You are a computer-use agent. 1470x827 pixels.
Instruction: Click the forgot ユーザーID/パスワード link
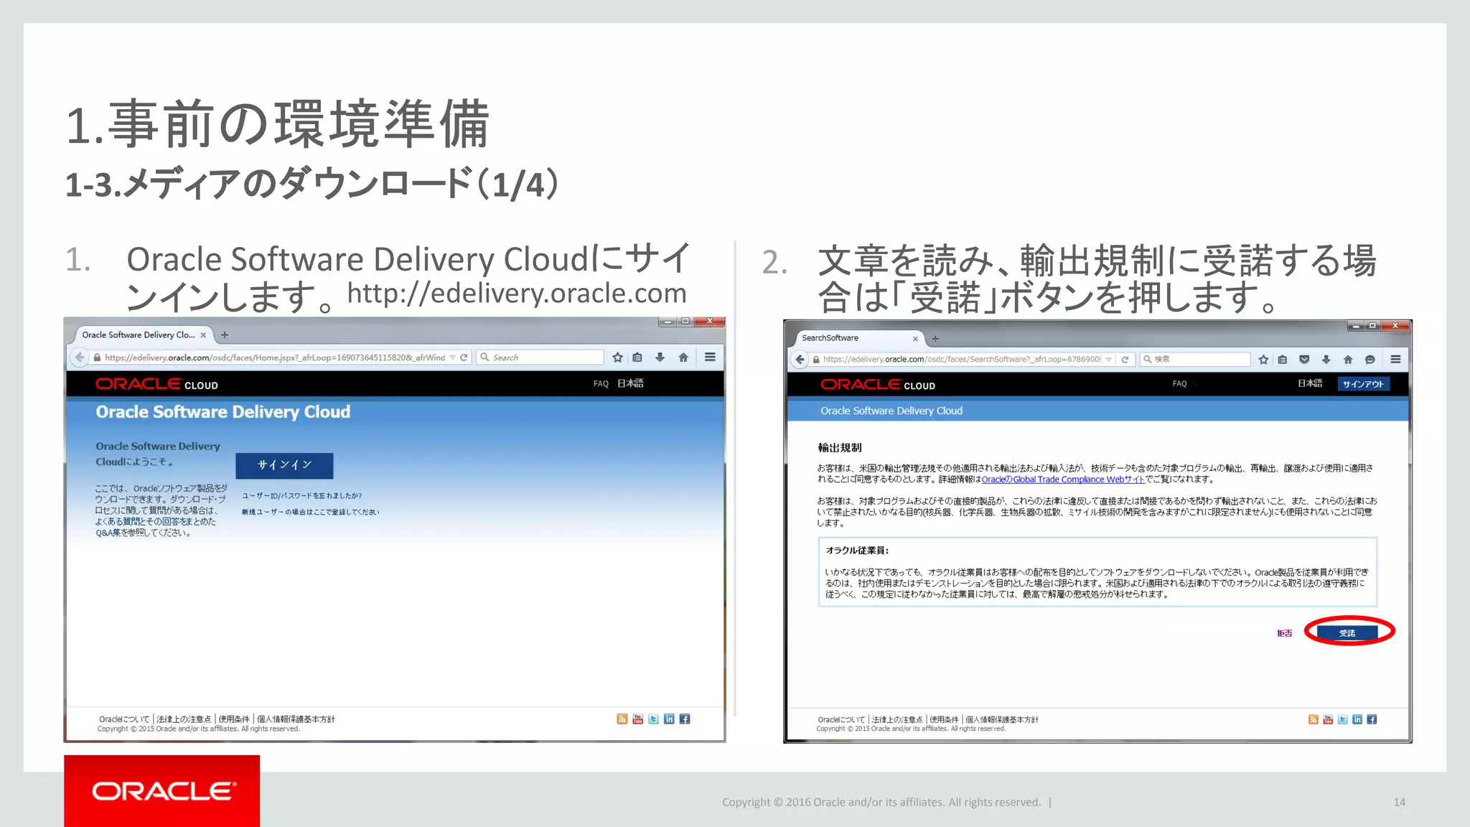pos(301,495)
